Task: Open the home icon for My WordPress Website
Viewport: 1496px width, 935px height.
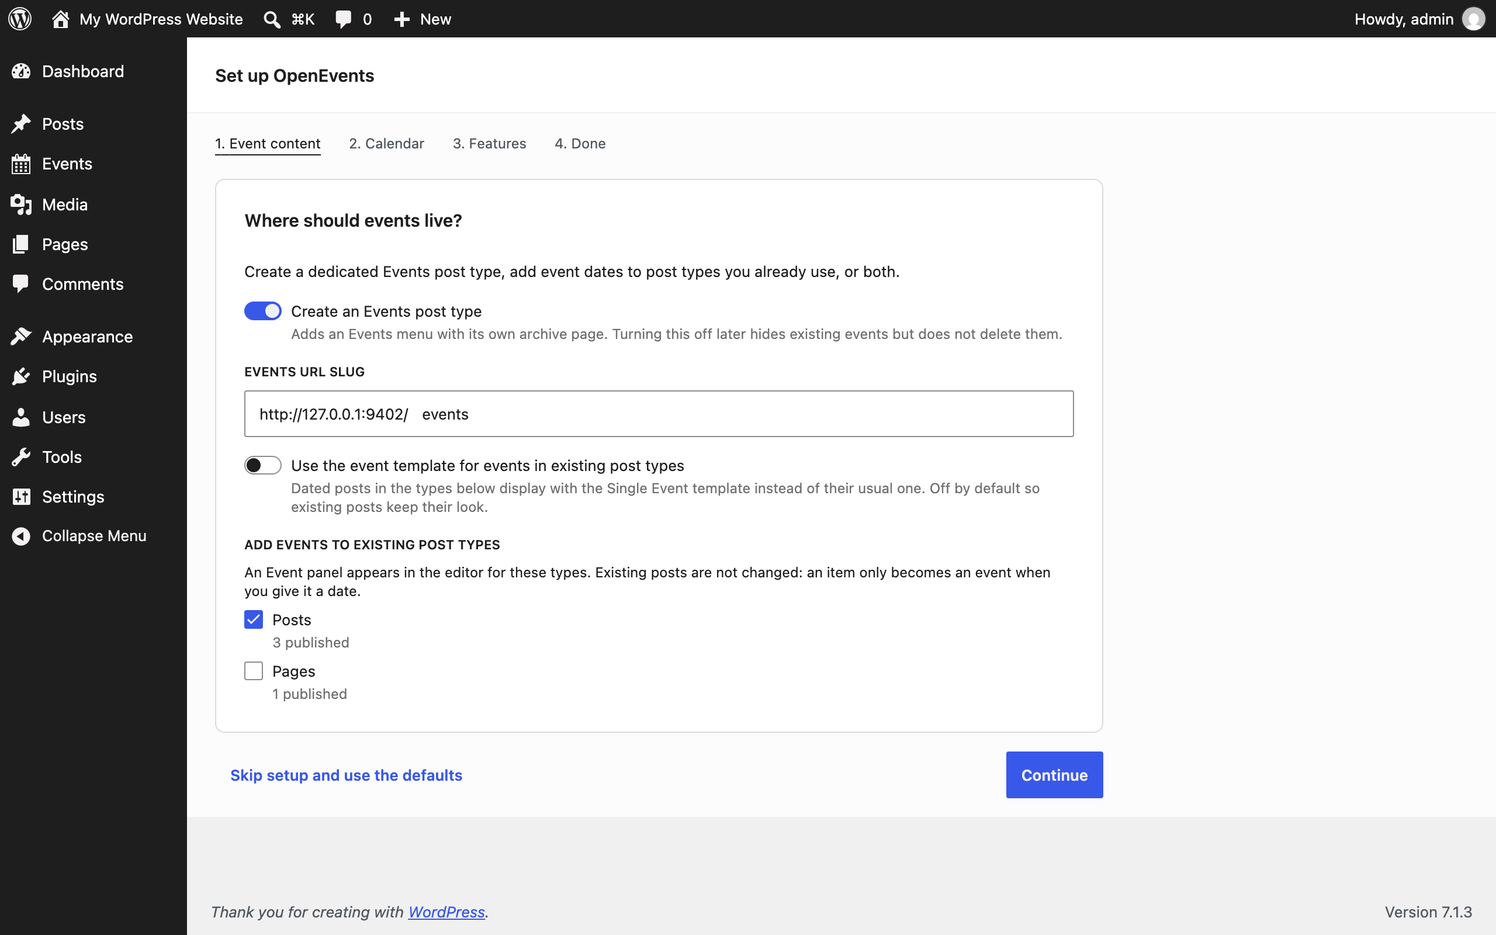Action: coord(60,19)
